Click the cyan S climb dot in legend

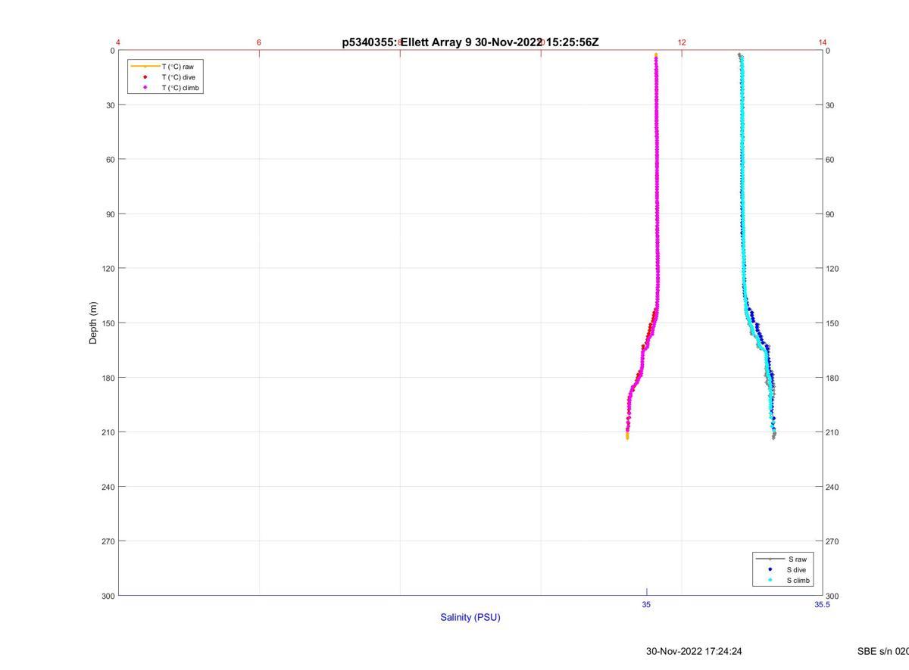coord(770,581)
